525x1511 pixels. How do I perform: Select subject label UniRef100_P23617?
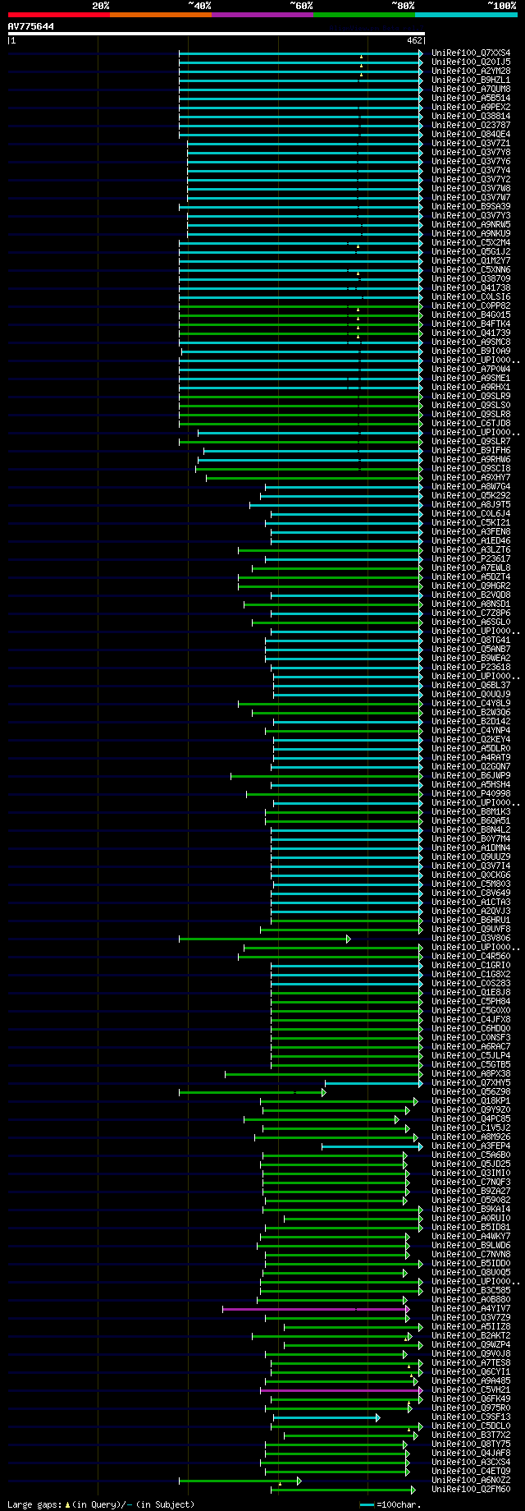pyautogui.click(x=471, y=558)
